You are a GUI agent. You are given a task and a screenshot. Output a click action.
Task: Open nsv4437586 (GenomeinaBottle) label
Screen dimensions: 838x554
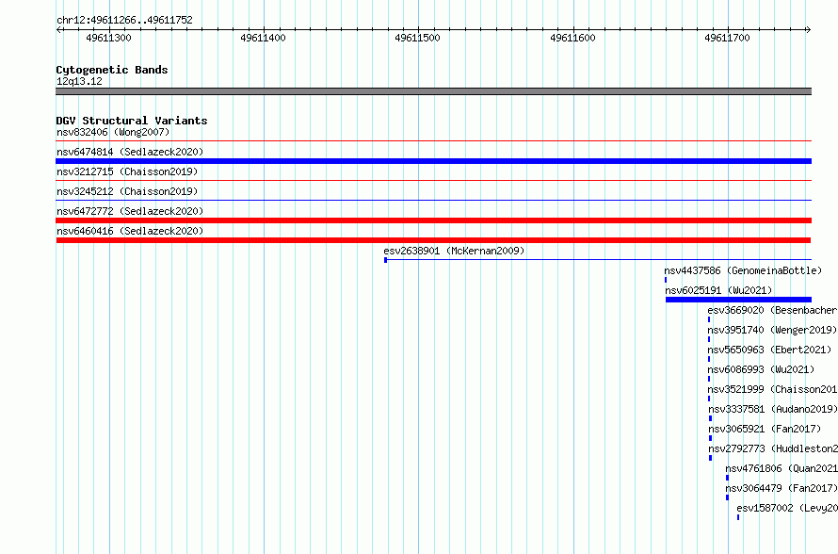pyautogui.click(x=743, y=270)
